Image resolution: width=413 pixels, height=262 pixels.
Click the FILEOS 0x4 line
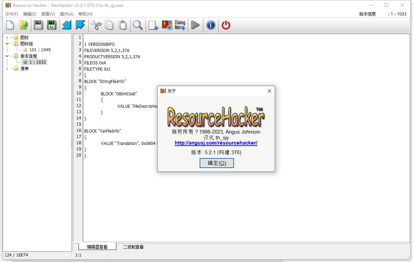pyautogui.click(x=95, y=63)
